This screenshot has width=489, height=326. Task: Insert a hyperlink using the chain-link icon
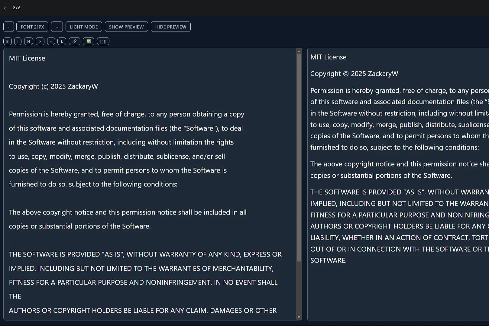pos(74,41)
